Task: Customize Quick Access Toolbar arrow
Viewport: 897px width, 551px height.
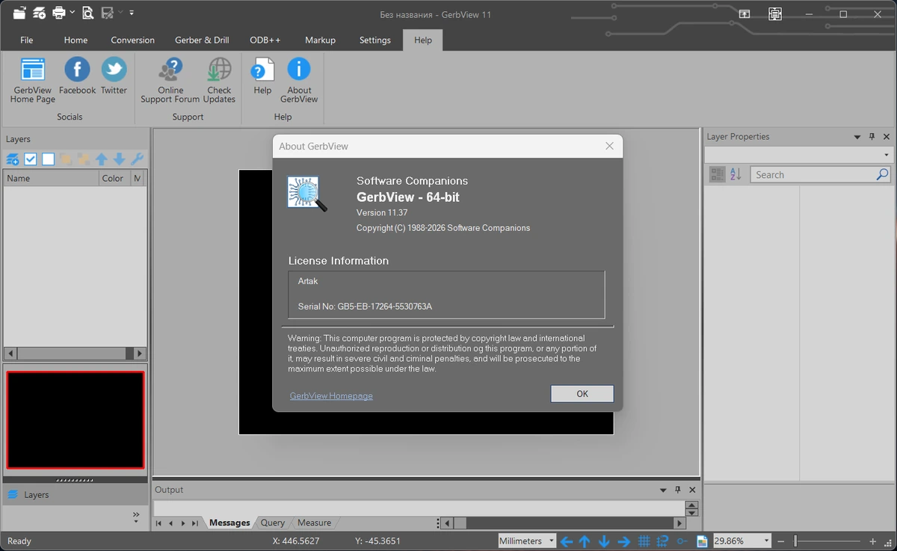Action: [x=132, y=13]
